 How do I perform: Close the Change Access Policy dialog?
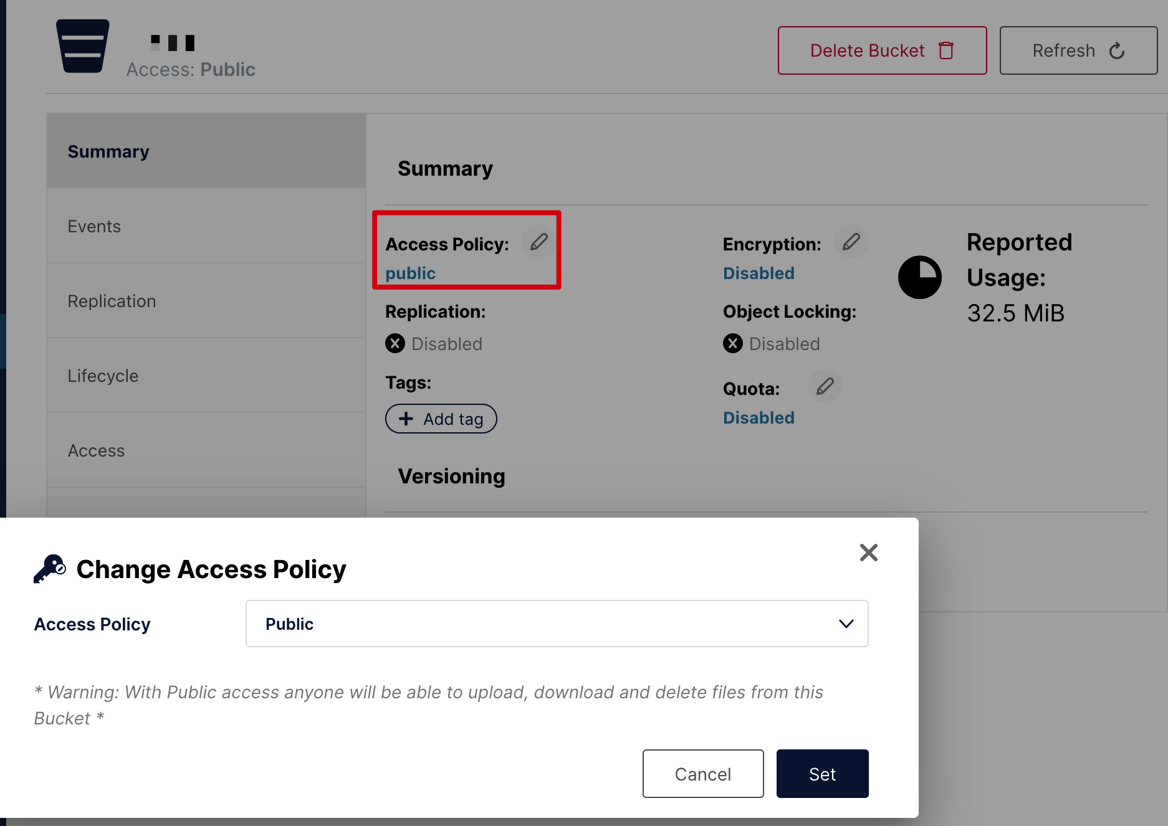[x=868, y=553]
